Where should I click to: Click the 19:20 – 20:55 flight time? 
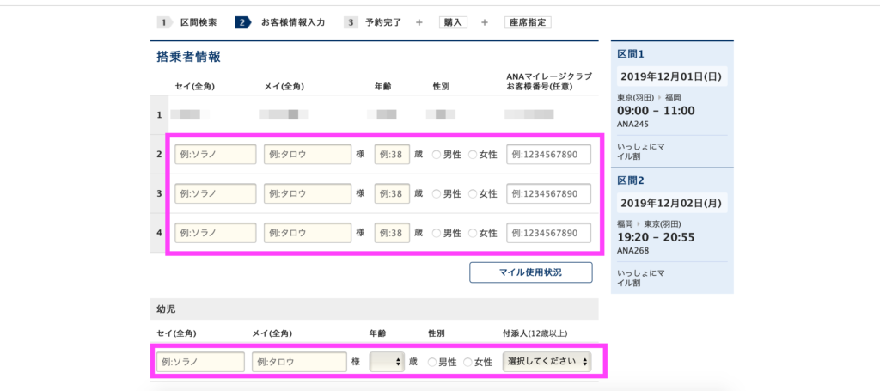tap(656, 237)
